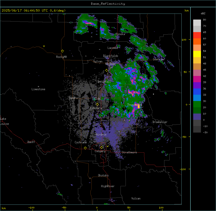Click the bright yellow swatch between 54 and 51 dBZ
Screen dimensions: 216x211
point(197,54)
